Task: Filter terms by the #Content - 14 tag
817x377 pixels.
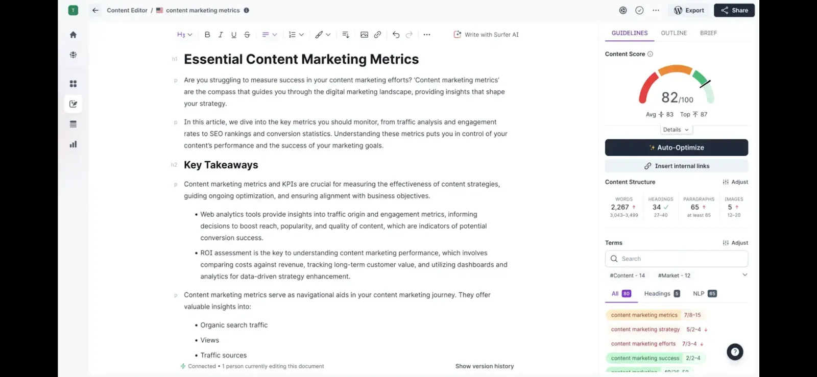Action: click(x=627, y=275)
